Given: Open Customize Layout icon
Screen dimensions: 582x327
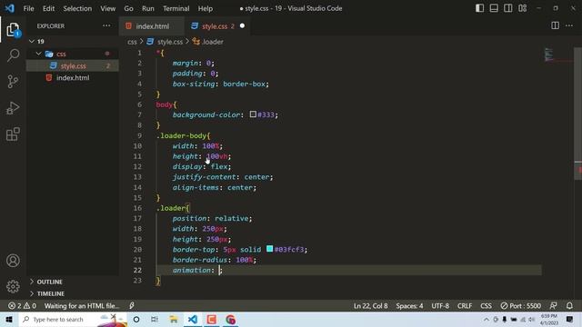Looking at the screenshot, I should [522, 8].
